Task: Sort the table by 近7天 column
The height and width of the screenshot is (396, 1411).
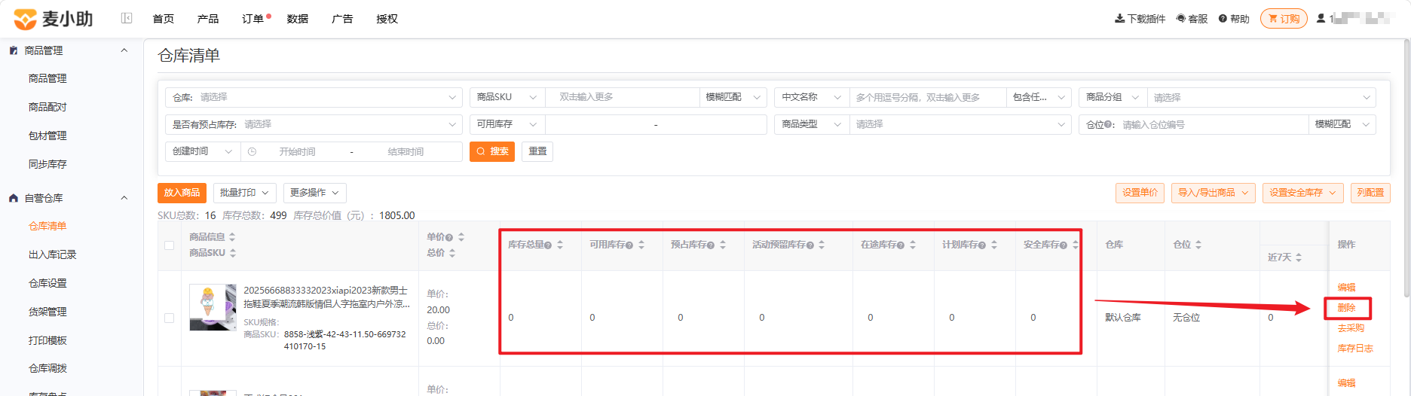Action: (x=1298, y=257)
